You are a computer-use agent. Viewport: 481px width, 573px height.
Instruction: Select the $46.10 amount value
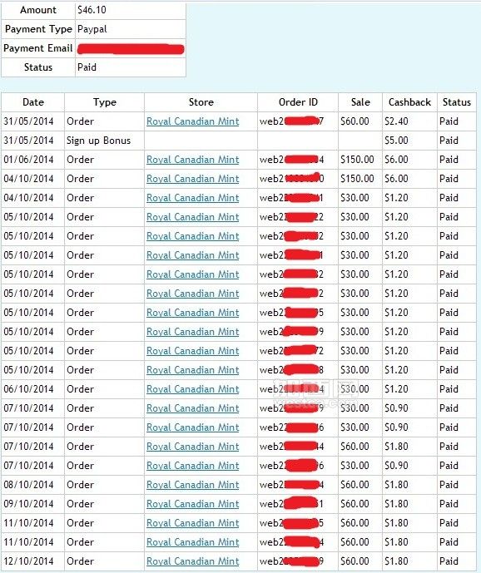[92, 10]
